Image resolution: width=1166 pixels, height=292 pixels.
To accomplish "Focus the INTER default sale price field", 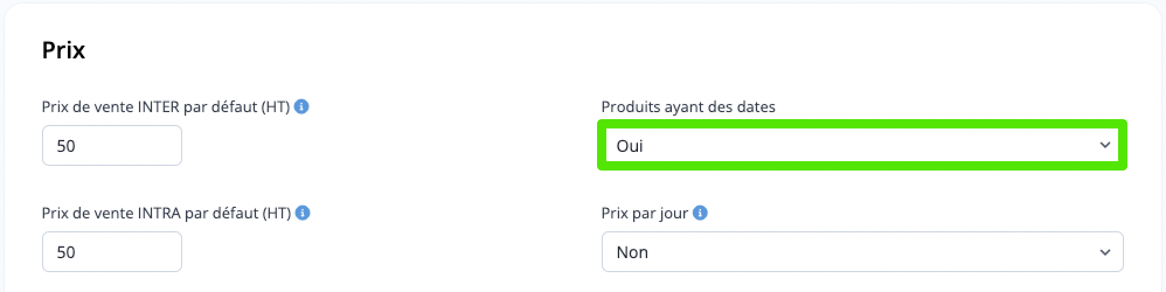I will [x=112, y=145].
